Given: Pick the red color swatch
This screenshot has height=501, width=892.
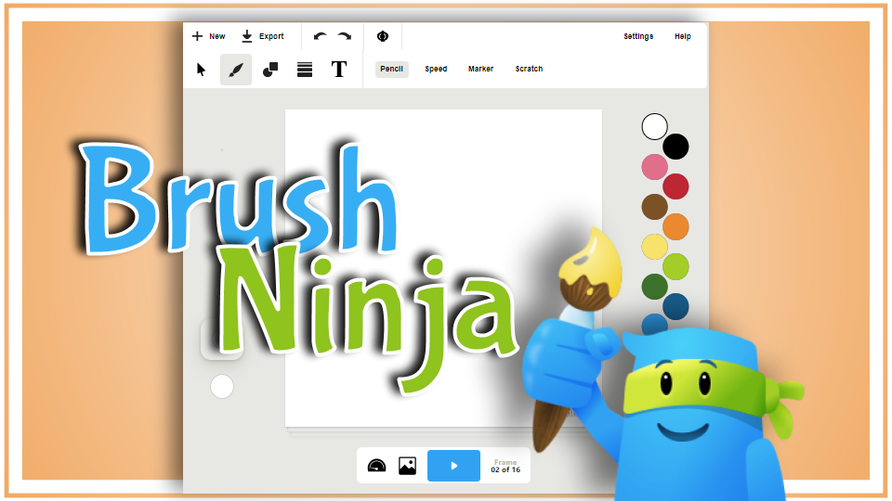Looking at the screenshot, I should 676,186.
